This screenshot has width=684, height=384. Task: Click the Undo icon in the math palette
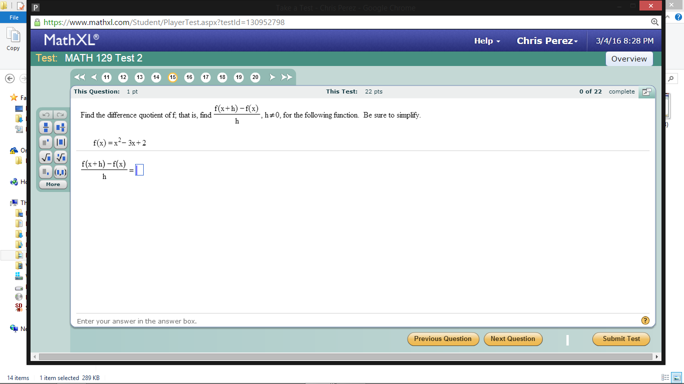click(46, 114)
